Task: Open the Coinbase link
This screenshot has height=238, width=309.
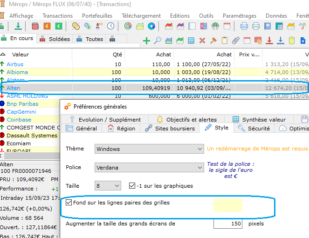Action: (19, 120)
